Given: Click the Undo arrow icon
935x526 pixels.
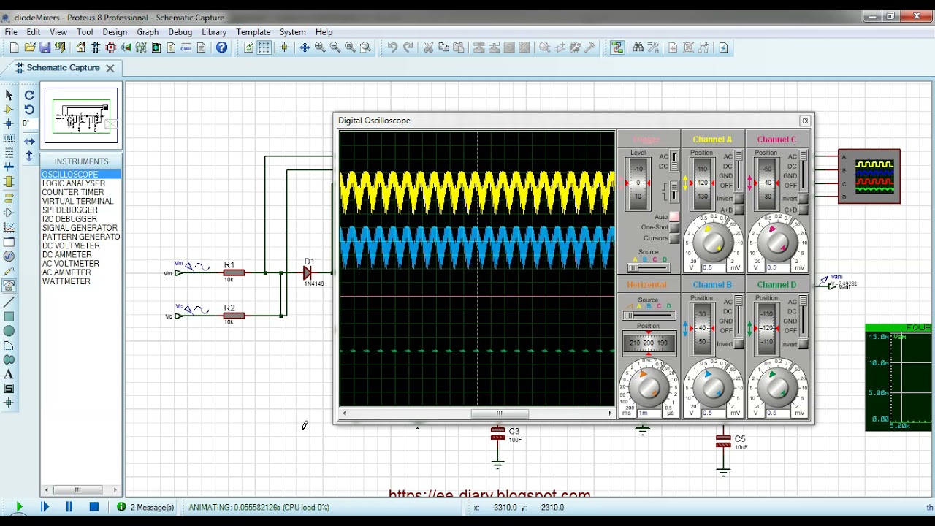Looking at the screenshot, I should (392, 47).
